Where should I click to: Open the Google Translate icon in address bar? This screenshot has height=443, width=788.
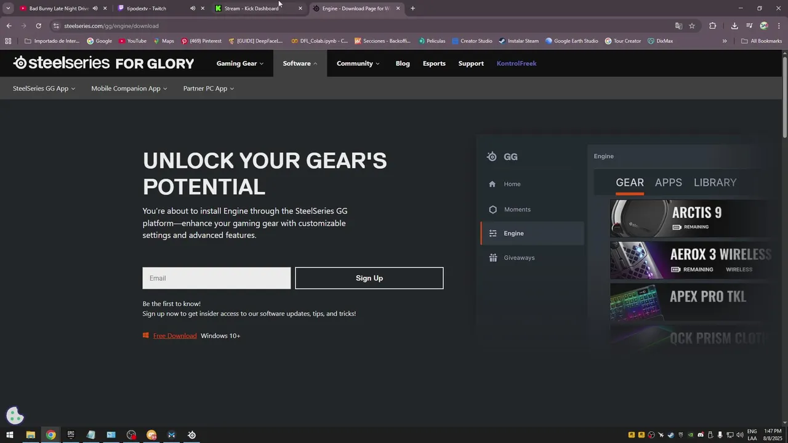(x=678, y=26)
